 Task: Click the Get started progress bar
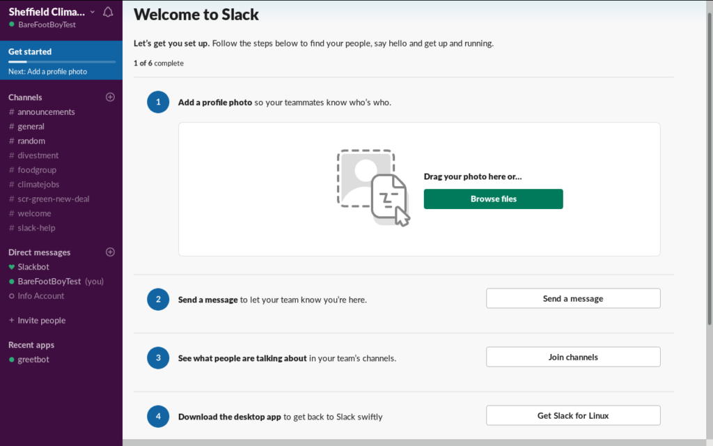62,61
